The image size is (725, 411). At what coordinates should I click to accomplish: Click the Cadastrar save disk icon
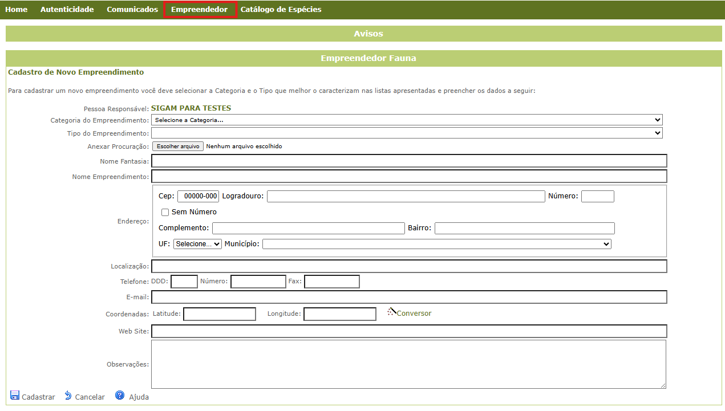pyautogui.click(x=15, y=396)
